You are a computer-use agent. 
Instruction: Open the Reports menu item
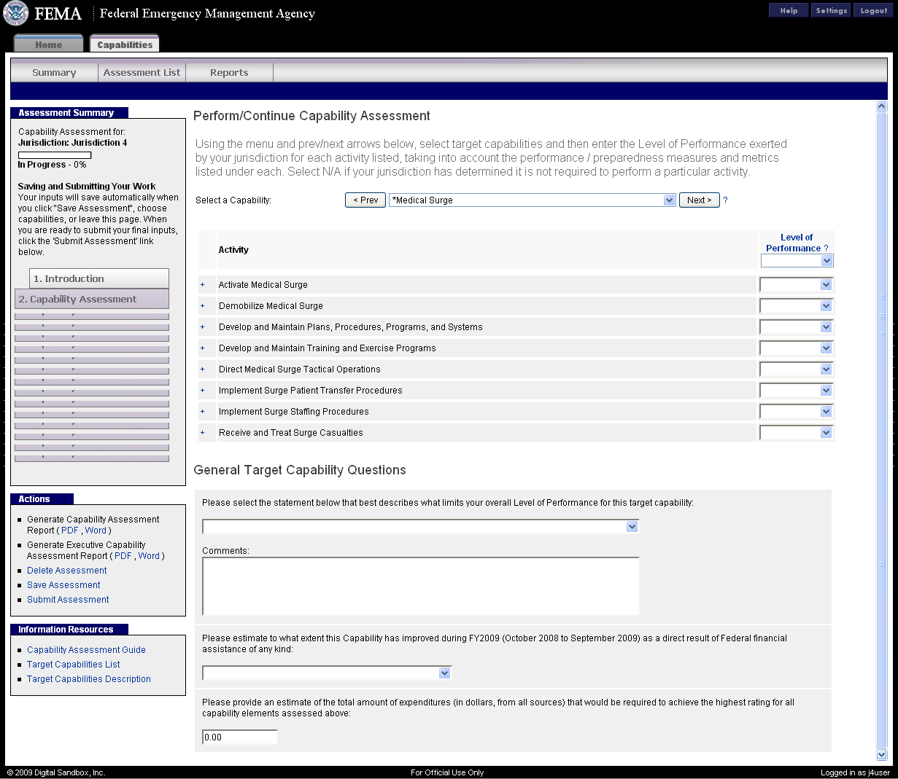[x=229, y=73]
